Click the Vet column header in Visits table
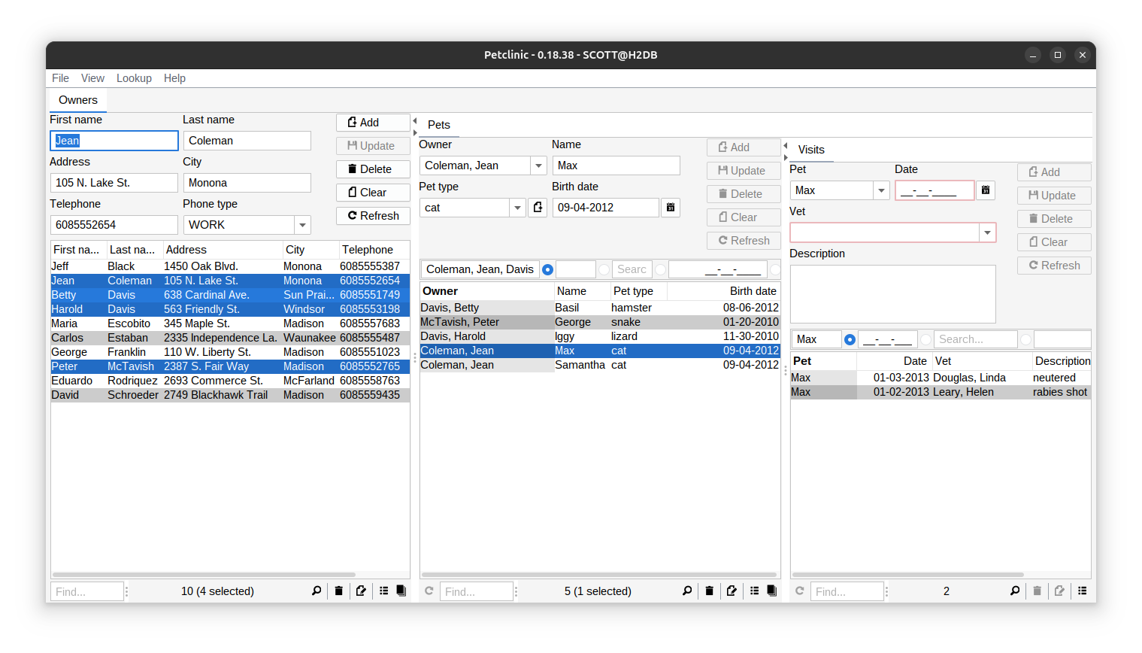 point(981,361)
